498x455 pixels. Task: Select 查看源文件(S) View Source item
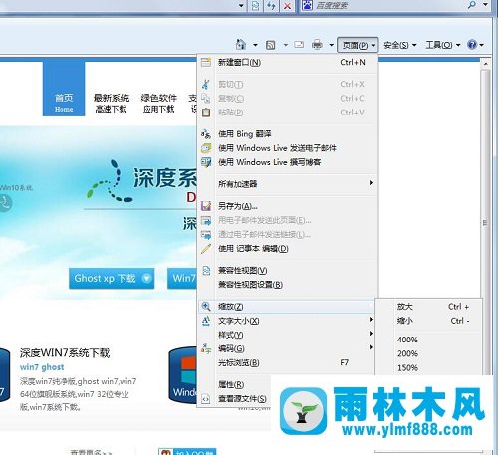pos(235,398)
